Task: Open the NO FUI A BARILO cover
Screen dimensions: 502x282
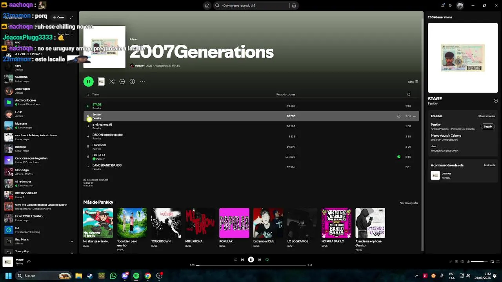Action: tap(336, 223)
